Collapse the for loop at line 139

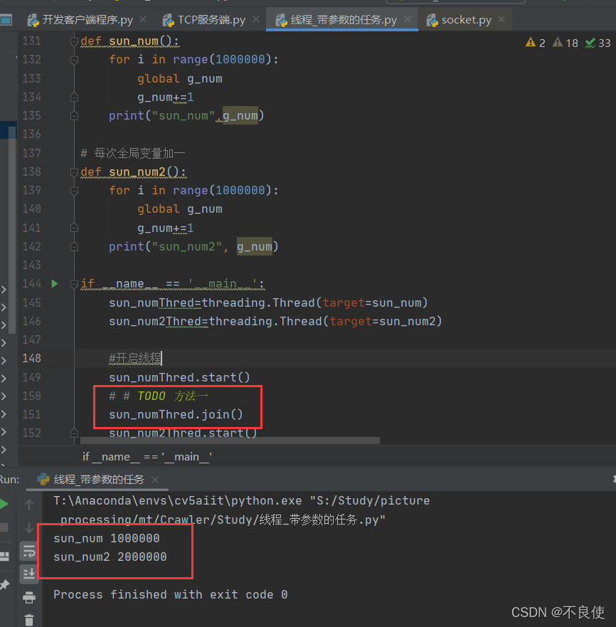point(74,191)
